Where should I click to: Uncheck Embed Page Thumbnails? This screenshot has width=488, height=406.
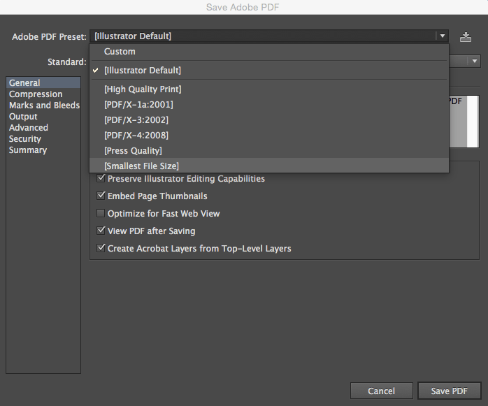[x=101, y=196]
